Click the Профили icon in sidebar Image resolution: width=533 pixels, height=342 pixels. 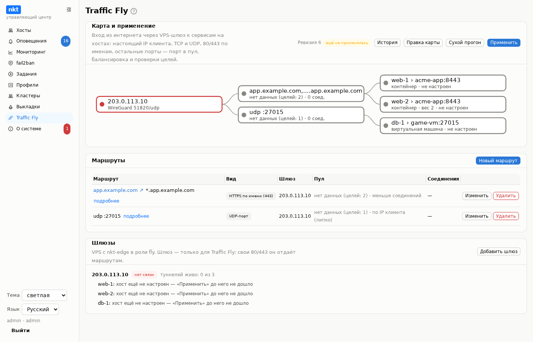coord(11,85)
